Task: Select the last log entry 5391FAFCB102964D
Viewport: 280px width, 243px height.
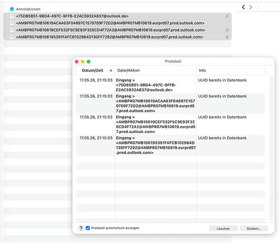Action: [171, 145]
